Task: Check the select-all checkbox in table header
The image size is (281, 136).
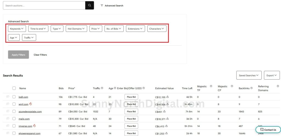Action: 14,88
